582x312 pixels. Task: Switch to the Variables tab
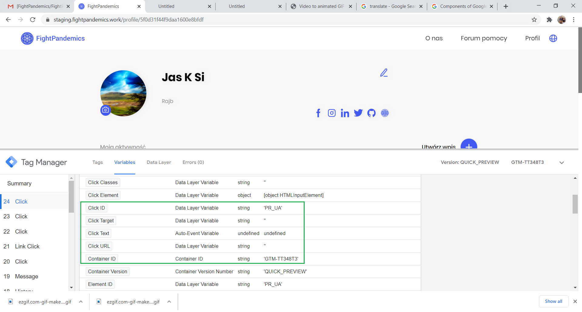click(125, 162)
